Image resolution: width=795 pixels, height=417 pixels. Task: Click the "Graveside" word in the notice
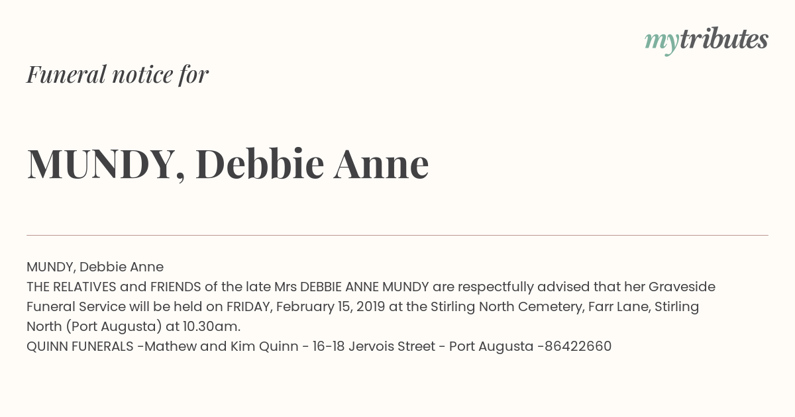click(682, 287)
